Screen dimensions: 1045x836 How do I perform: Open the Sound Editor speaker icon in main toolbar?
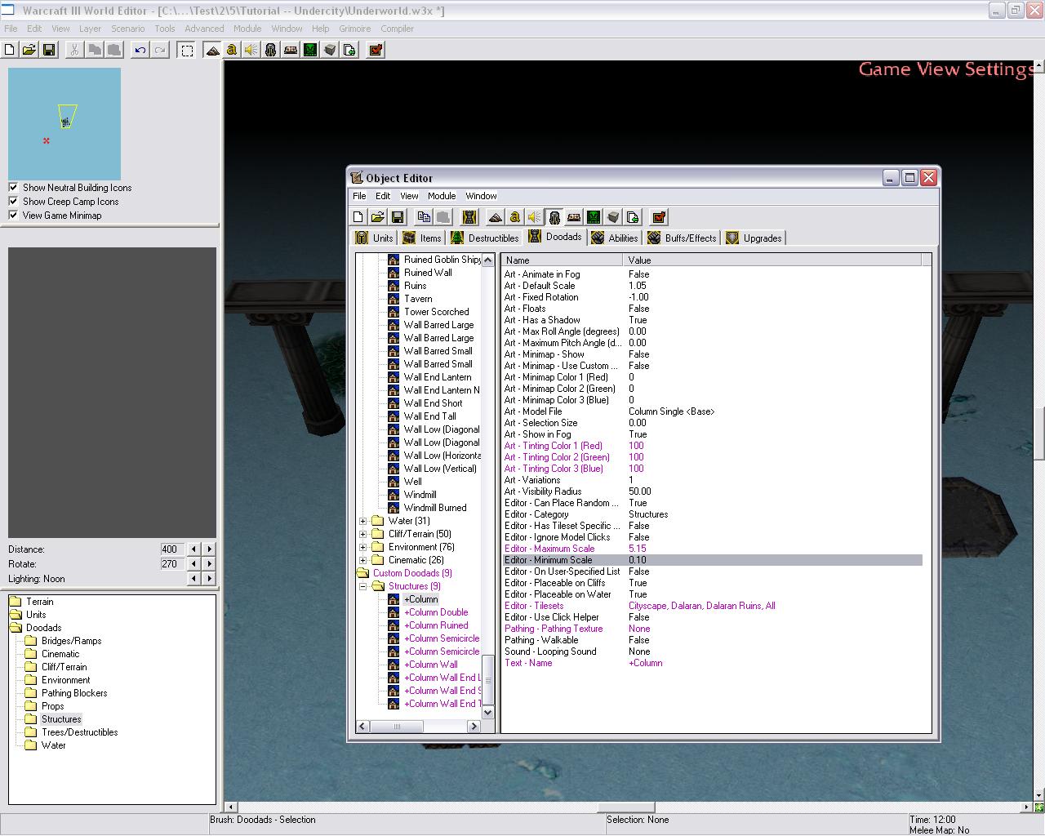coord(251,50)
